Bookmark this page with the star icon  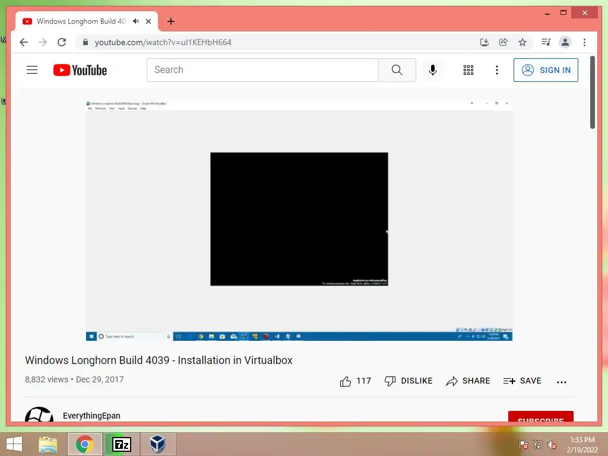tap(522, 42)
